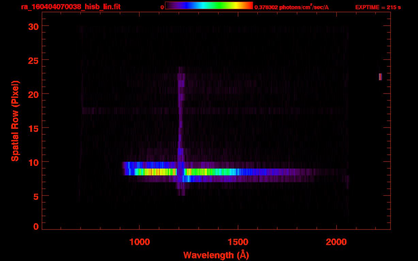418x261 pixels.
Task: Click the file name ra_160404070038_hisb_lin.fit
Action: (x=70, y=7)
